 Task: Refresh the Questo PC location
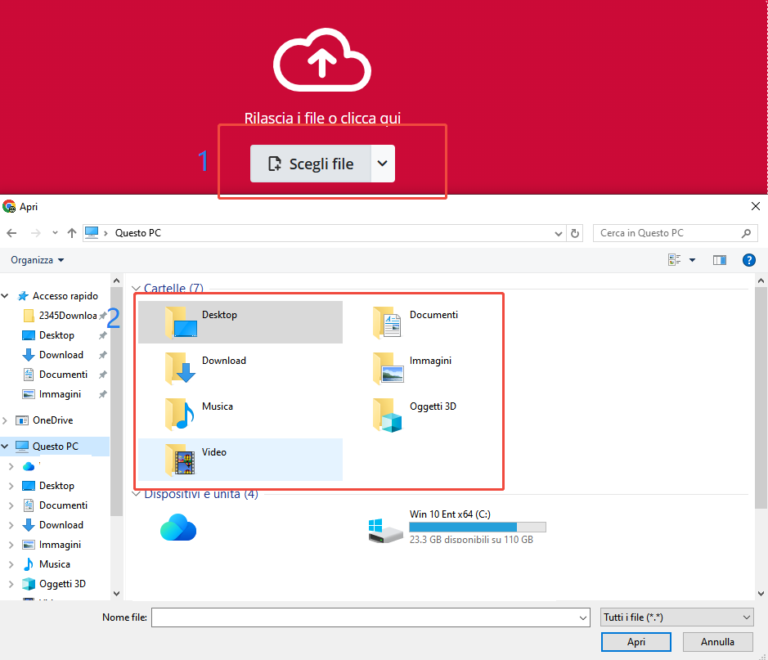[x=575, y=234]
